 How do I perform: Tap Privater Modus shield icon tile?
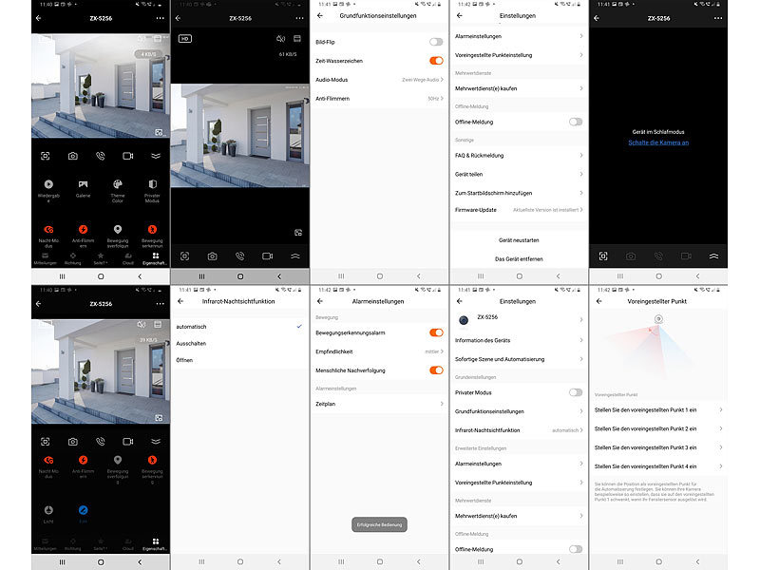(x=152, y=184)
